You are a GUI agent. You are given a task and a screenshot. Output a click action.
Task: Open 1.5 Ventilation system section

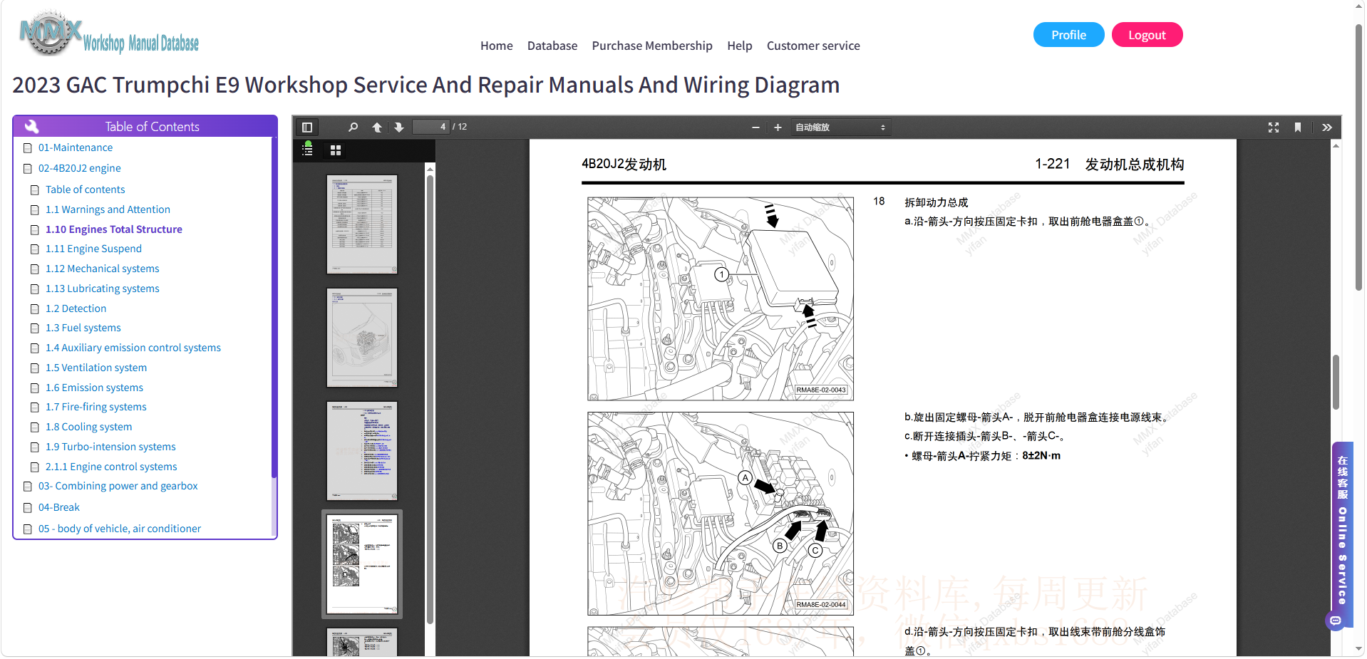96,368
